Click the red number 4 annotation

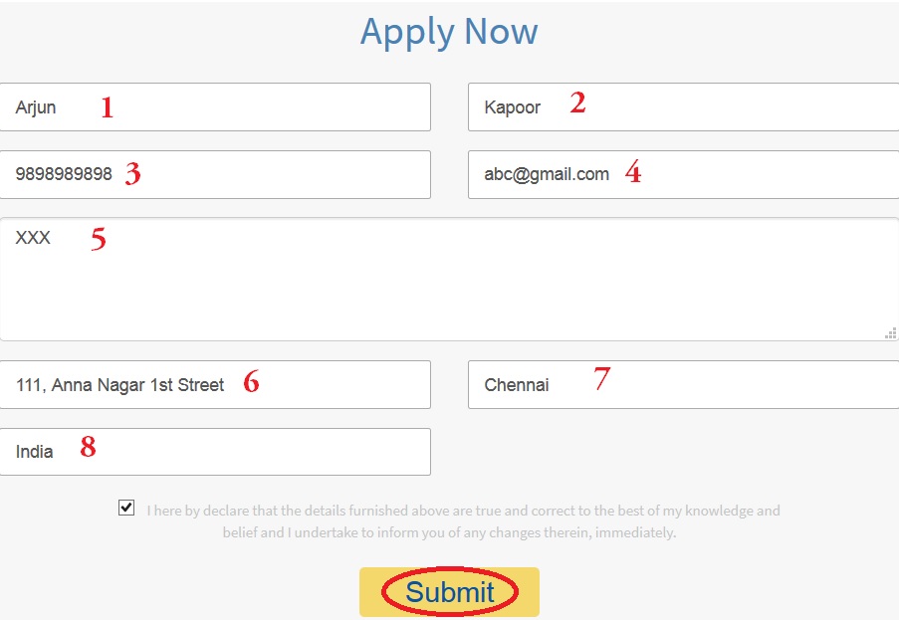coord(633,173)
